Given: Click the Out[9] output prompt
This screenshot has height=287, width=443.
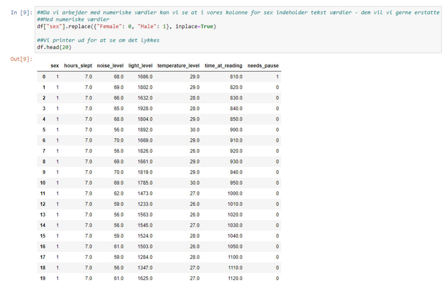Looking at the screenshot, I should [x=21, y=59].
